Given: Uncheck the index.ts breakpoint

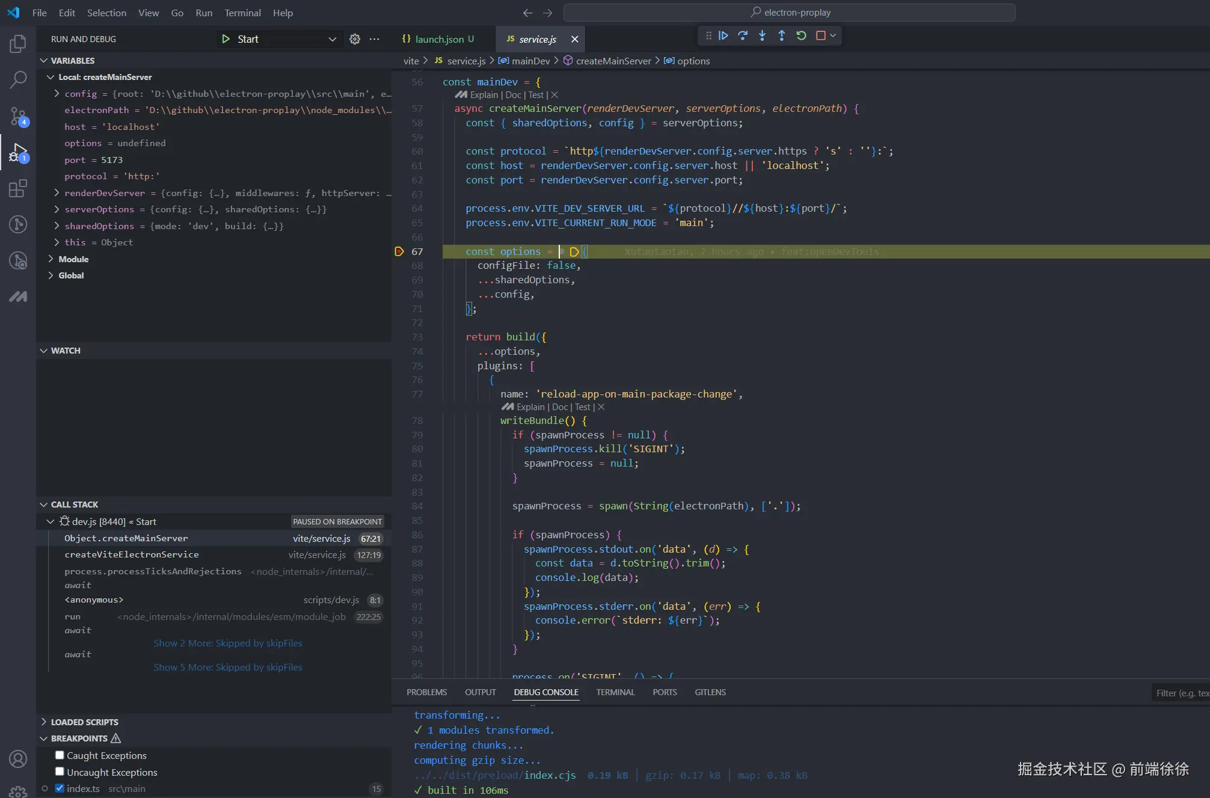Looking at the screenshot, I should click(x=60, y=788).
